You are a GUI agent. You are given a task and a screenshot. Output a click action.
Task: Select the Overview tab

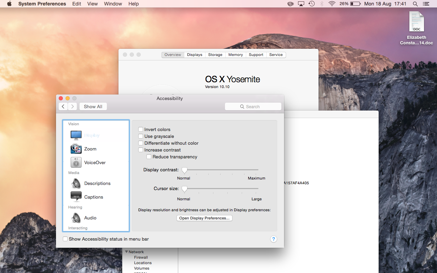pyautogui.click(x=173, y=55)
